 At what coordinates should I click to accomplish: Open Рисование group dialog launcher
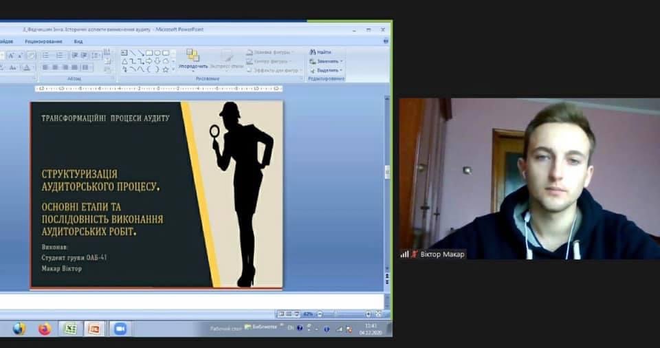coord(300,78)
